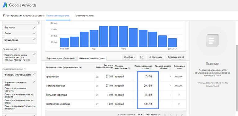The width and height of the screenshot is (238, 116).
Task: Click keyword 'композитная черепица'
Action: (x=58, y=104)
